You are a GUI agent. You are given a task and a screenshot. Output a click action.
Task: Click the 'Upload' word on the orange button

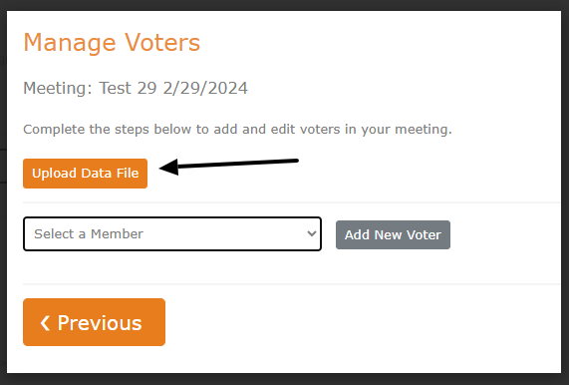(x=55, y=174)
